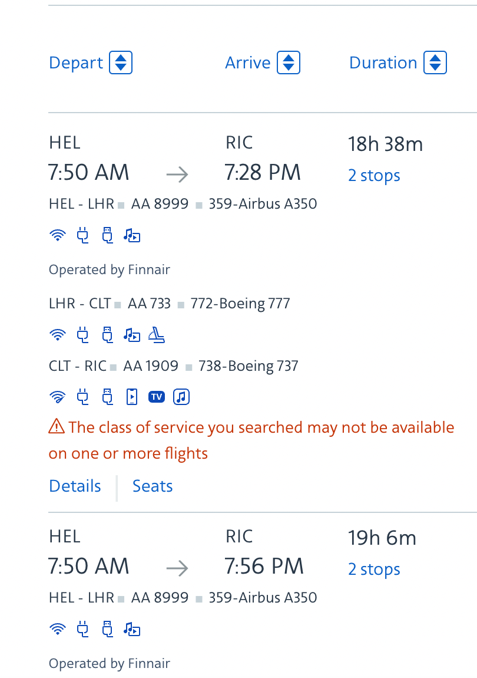
Task: Click USB power icon on first HEL - LHR segment
Action: click(107, 236)
